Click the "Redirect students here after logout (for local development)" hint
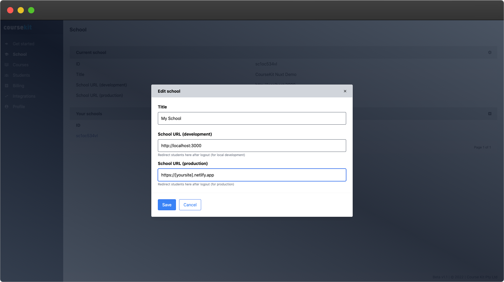This screenshot has width=504, height=282. 201,155
